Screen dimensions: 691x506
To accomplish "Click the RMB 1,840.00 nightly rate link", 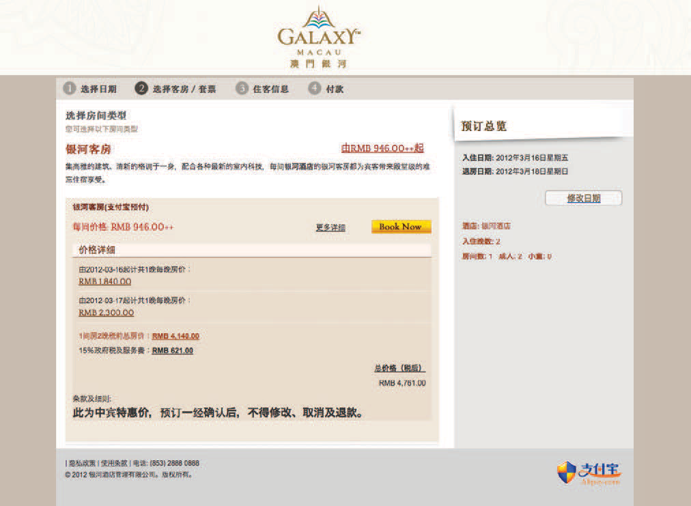I will point(104,281).
